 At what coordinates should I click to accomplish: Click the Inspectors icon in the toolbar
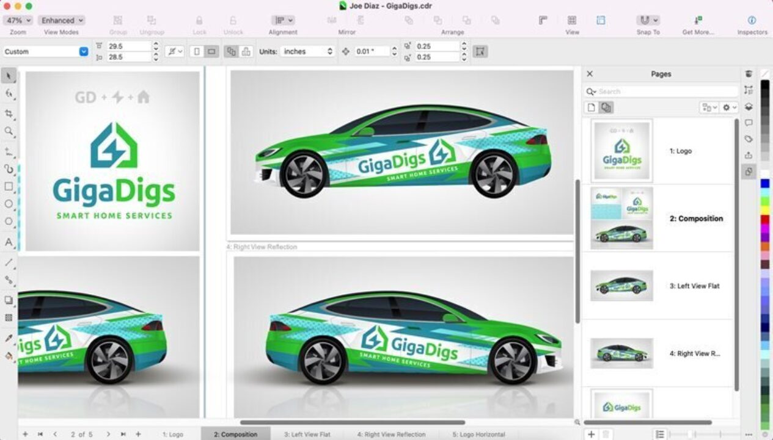pyautogui.click(x=752, y=21)
